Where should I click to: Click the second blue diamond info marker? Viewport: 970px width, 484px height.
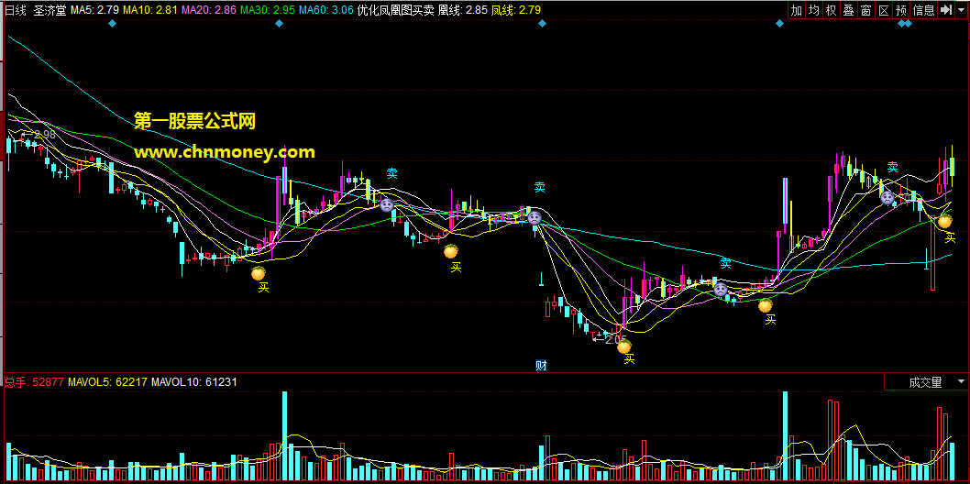279,24
